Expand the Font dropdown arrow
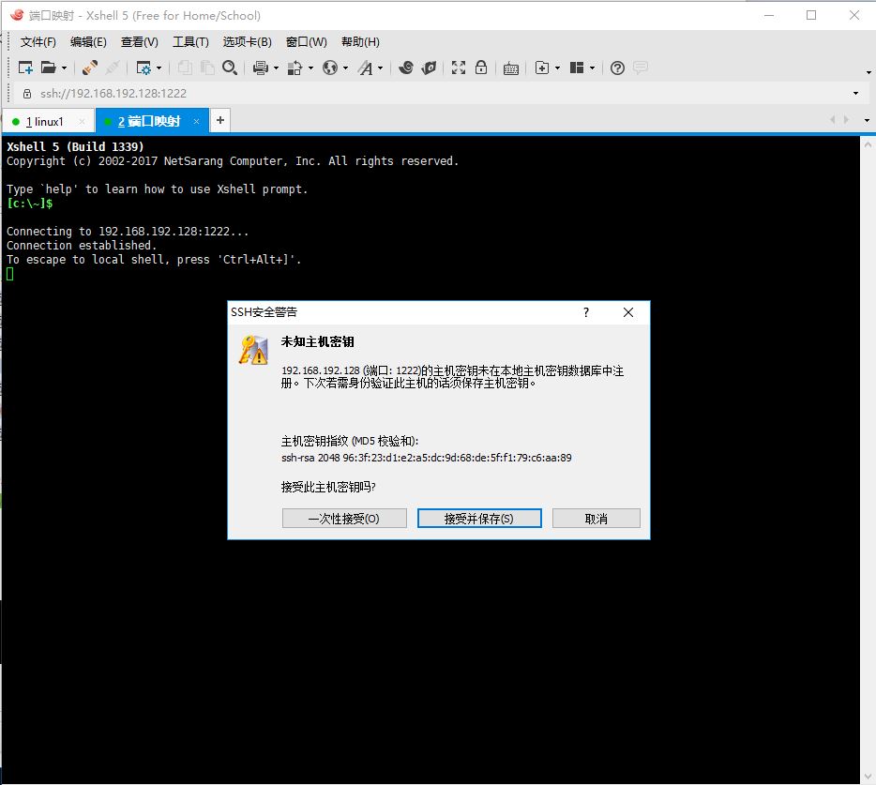Viewport: 876px width, 785px height. tap(381, 68)
